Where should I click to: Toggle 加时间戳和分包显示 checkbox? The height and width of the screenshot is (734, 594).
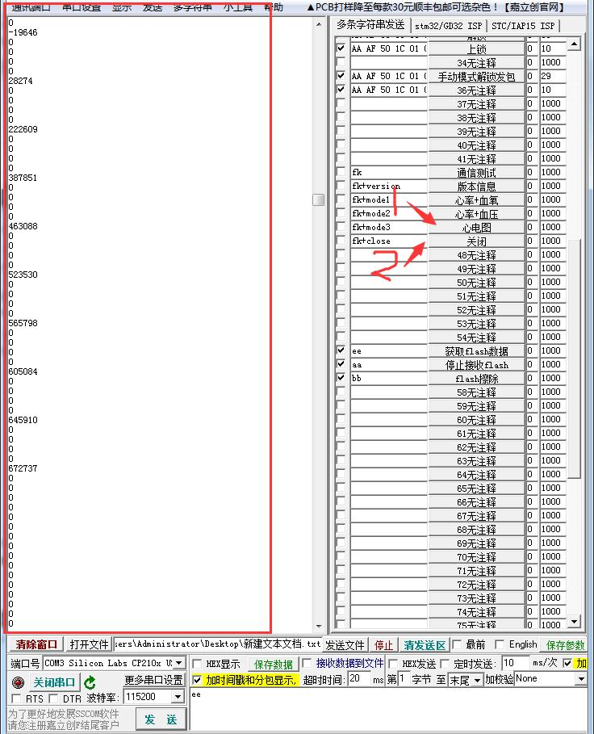pyautogui.click(x=198, y=680)
